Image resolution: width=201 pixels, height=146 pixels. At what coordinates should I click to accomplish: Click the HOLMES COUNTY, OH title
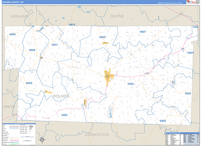click(13, 2)
